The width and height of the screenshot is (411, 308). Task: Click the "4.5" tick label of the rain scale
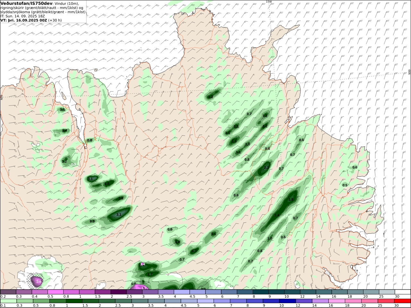[x=184, y=306]
